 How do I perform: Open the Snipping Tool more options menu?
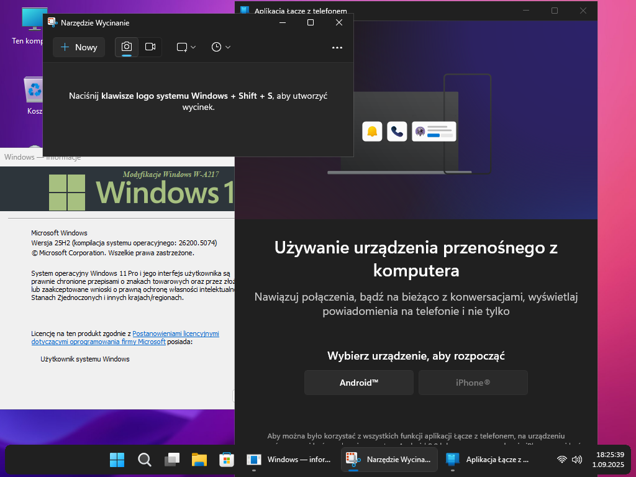click(337, 47)
